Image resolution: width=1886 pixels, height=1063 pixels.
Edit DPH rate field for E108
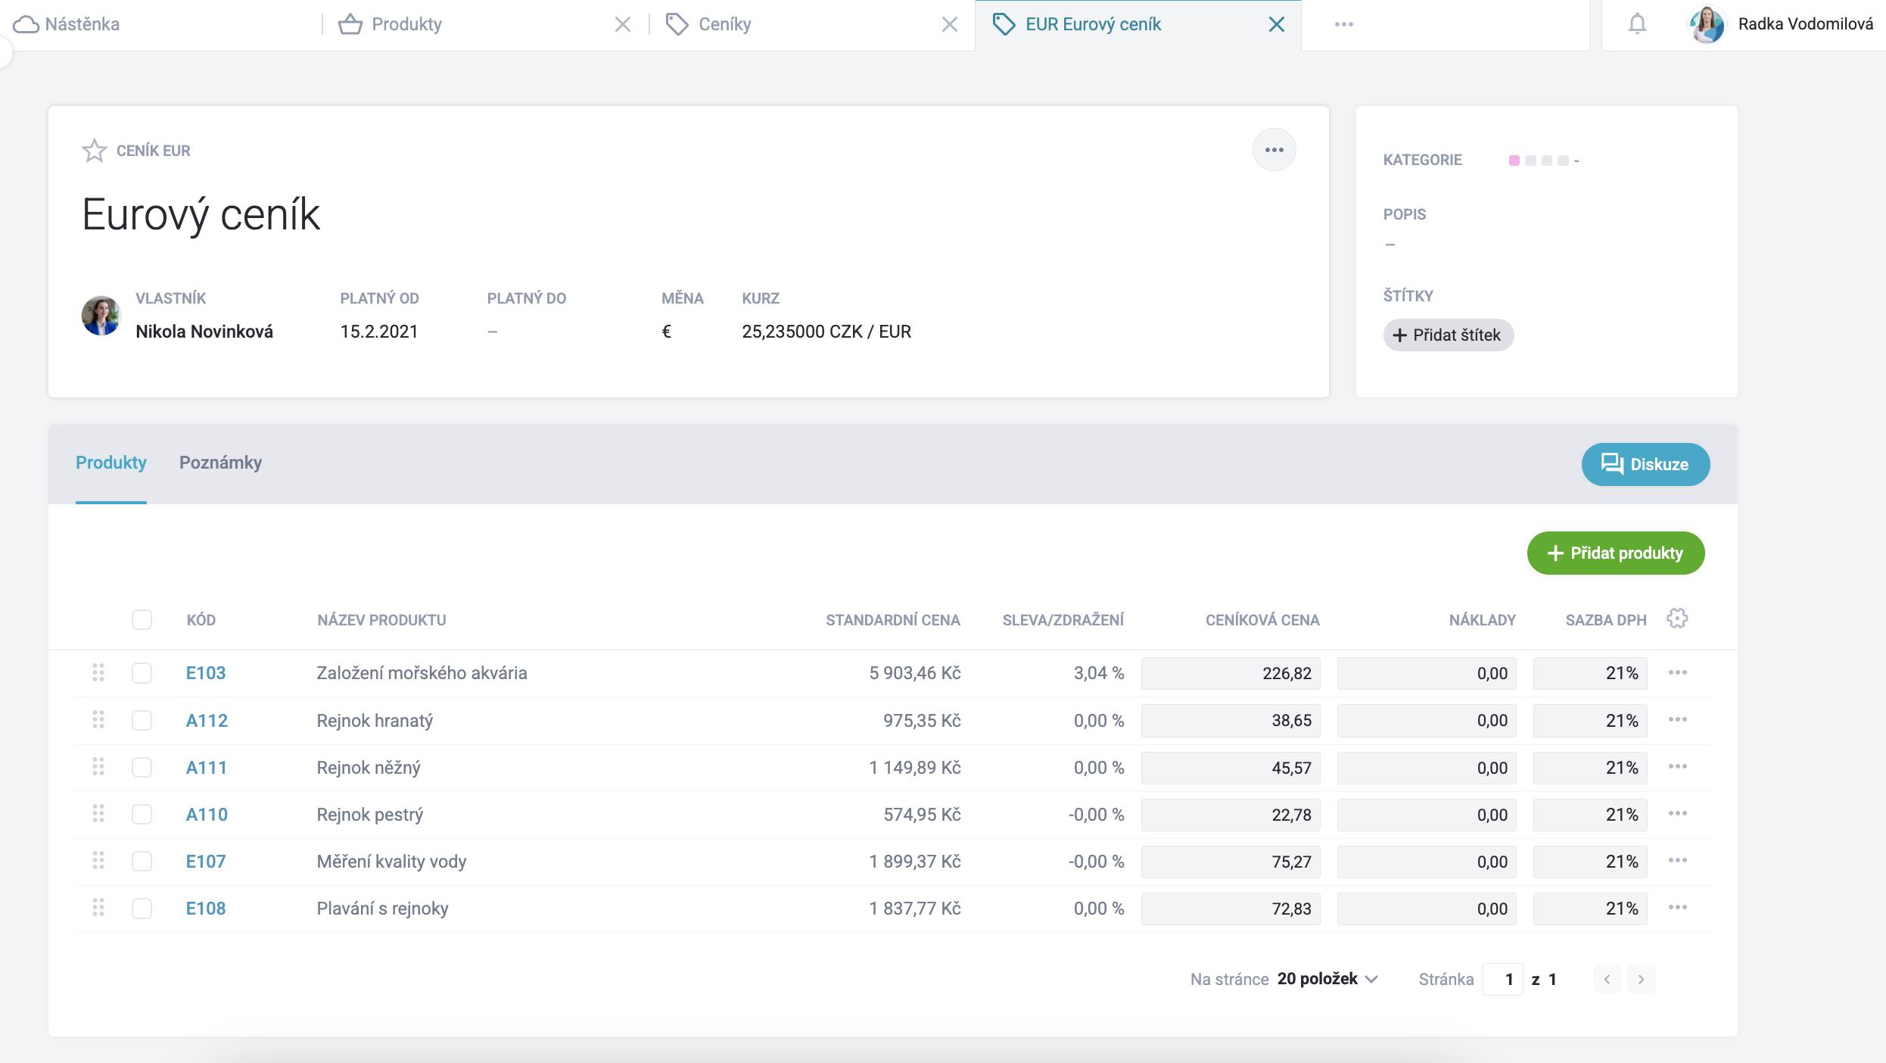tap(1590, 908)
